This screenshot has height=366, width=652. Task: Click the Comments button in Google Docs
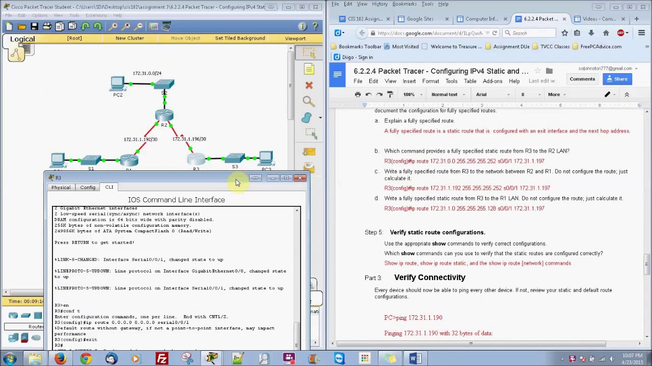(582, 79)
